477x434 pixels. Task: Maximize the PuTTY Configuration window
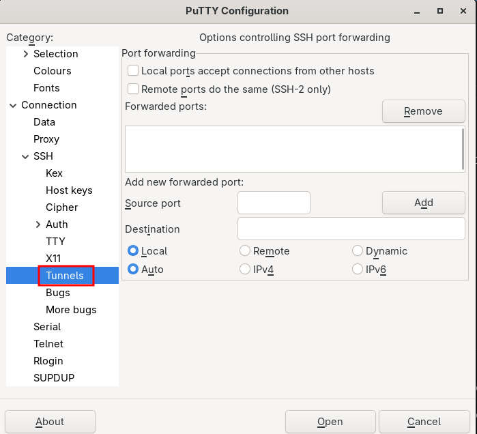click(440, 11)
